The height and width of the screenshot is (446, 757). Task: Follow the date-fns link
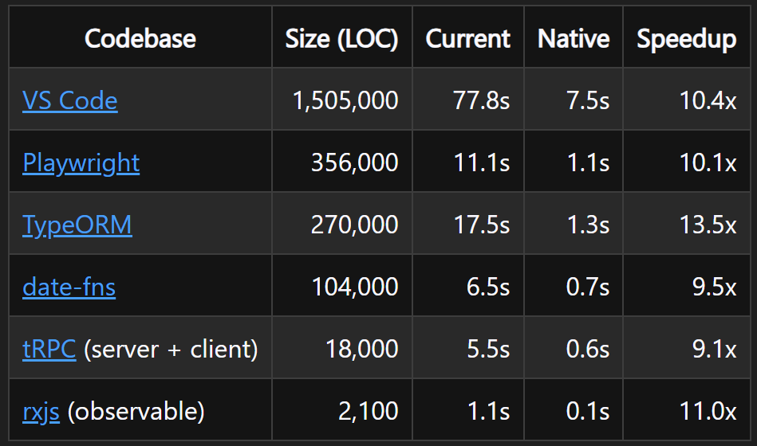(69, 287)
